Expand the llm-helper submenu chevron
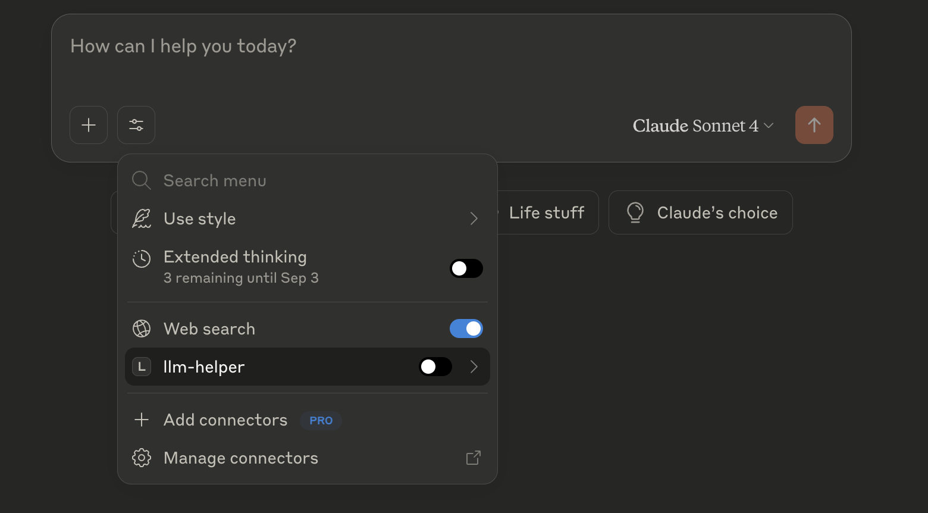This screenshot has height=513, width=928. click(474, 367)
